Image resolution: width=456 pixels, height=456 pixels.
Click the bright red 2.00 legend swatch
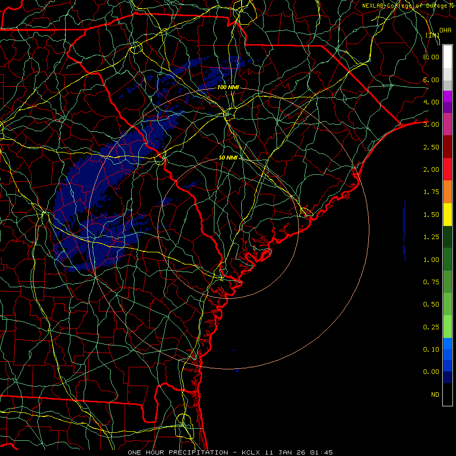coord(447,169)
